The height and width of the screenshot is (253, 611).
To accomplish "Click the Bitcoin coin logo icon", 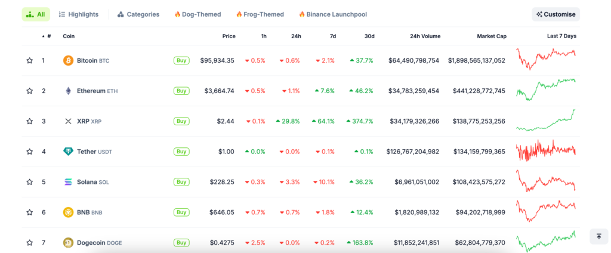I will pyautogui.click(x=68, y=60).
